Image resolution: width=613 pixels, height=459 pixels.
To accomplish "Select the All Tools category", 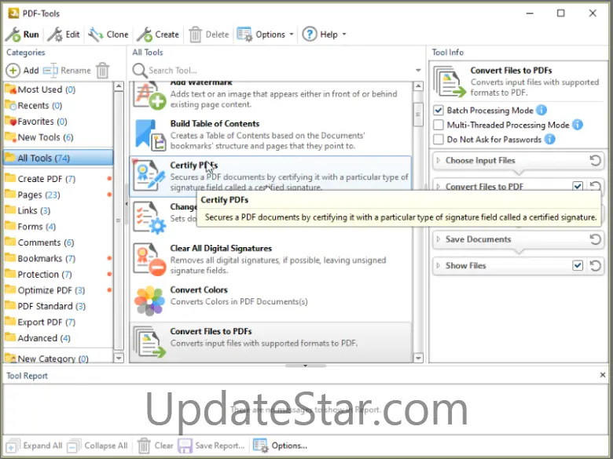I will tap(58, 158).
